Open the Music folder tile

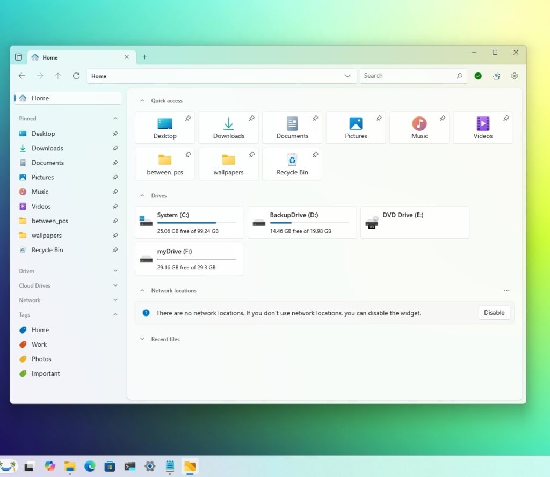point(419,128)
